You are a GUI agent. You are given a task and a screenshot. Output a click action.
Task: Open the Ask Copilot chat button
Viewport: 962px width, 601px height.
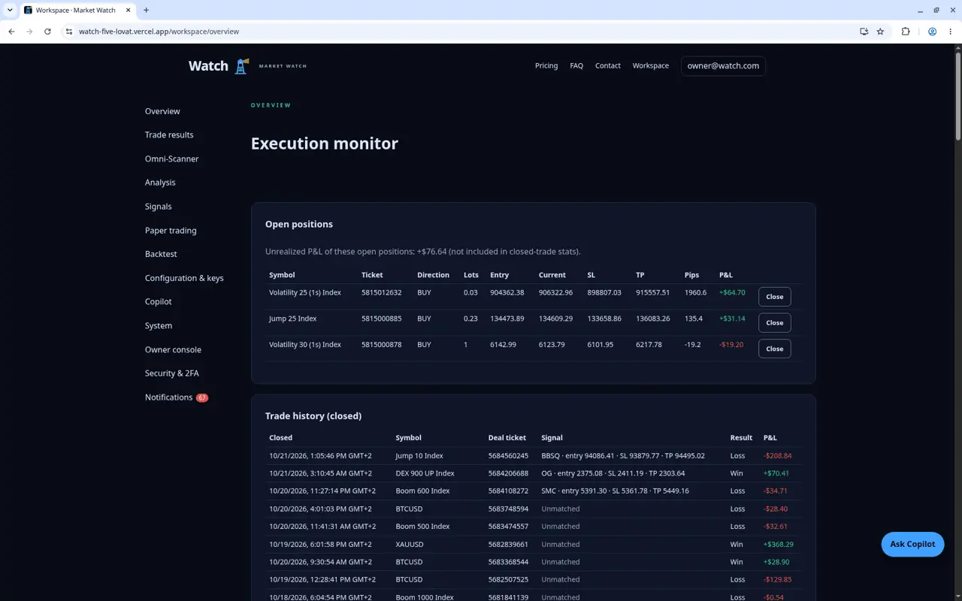coord(912,544)
